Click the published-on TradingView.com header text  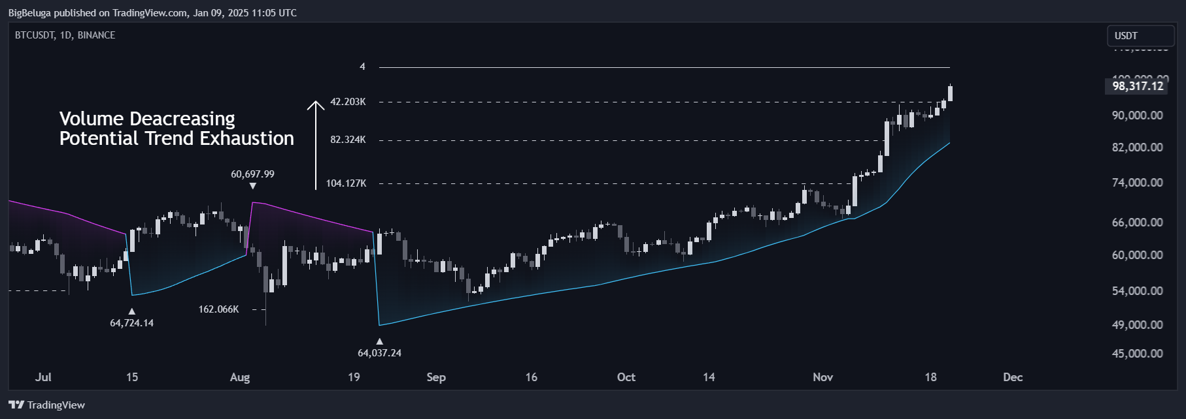[x=152, y=12]
